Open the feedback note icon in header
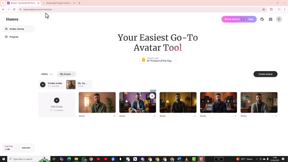288x162 pixels. click(x=262, y=19)
